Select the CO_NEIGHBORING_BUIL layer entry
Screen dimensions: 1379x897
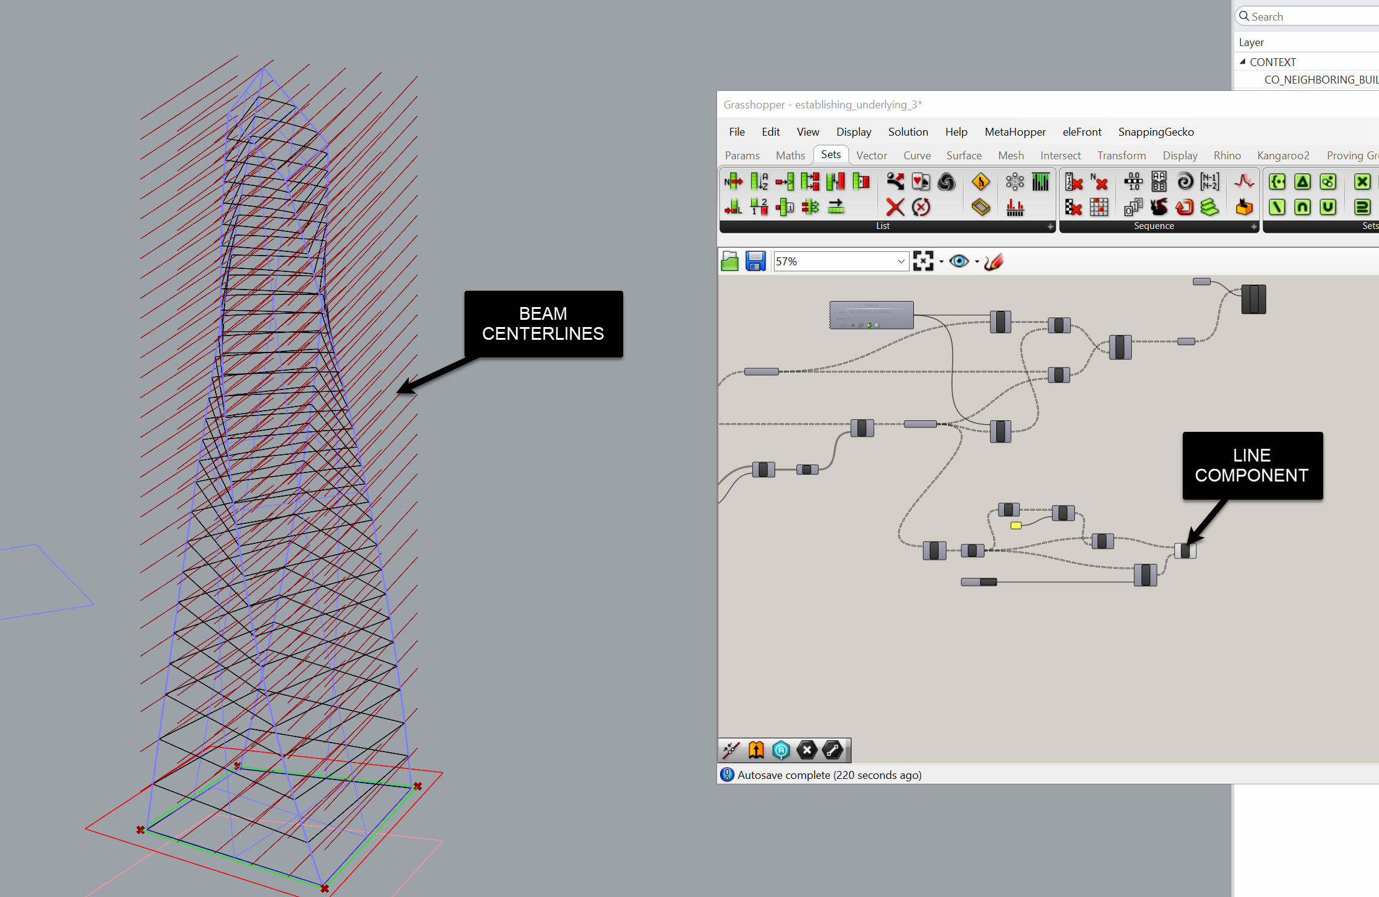1320,80
